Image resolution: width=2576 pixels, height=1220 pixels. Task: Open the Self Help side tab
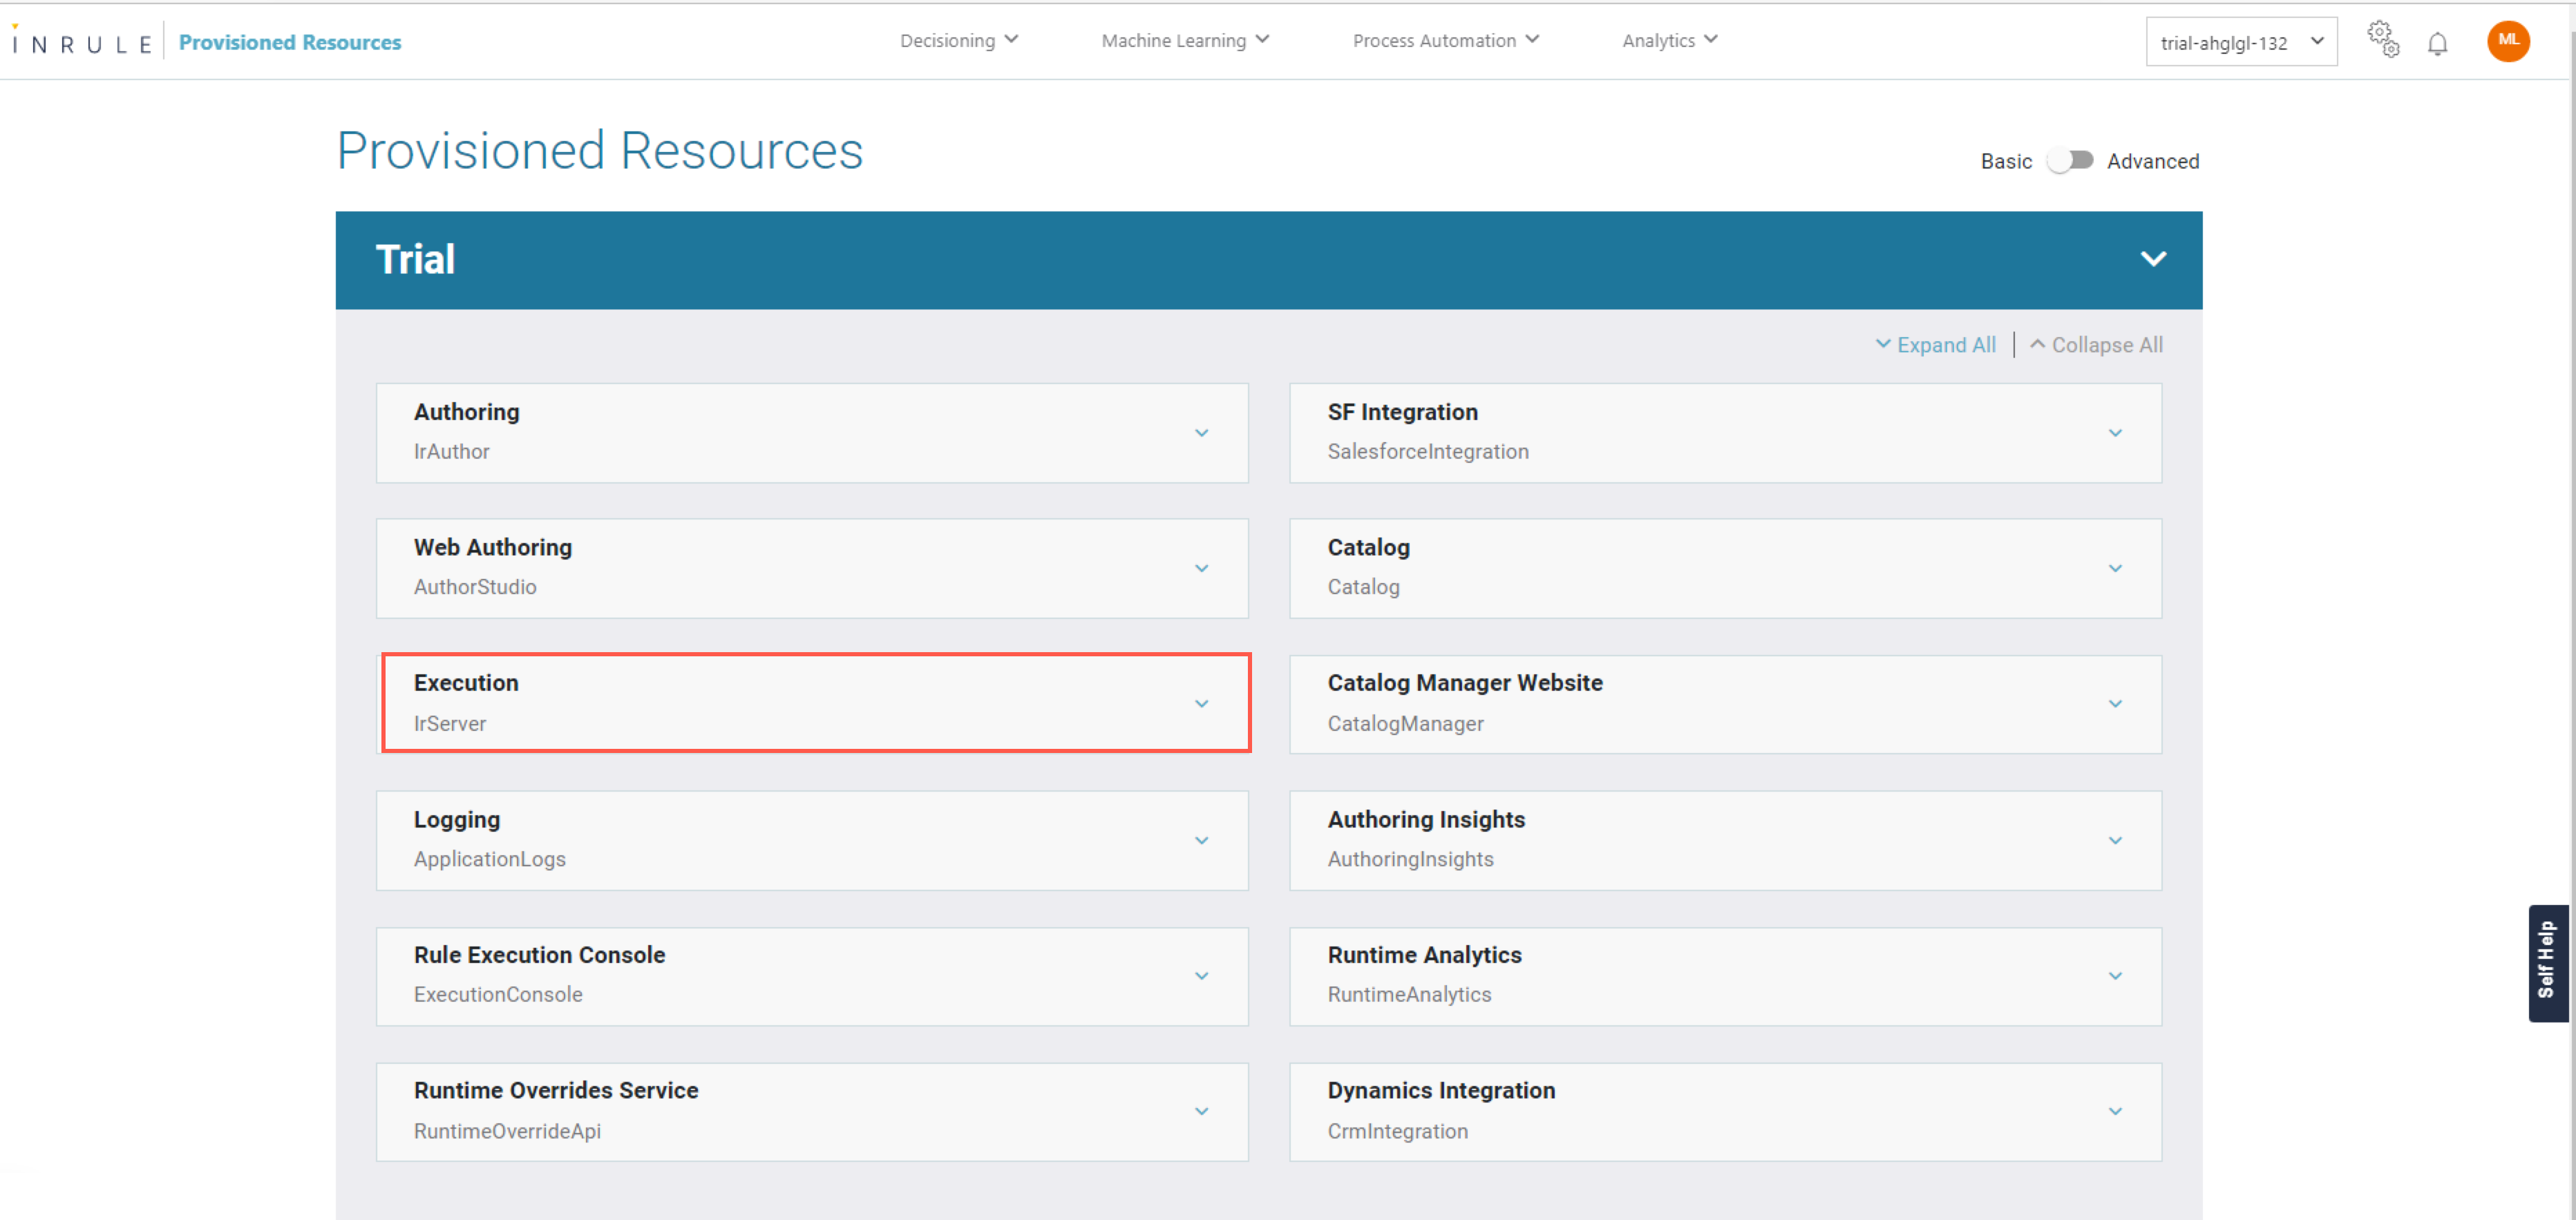coord(2547,962)
